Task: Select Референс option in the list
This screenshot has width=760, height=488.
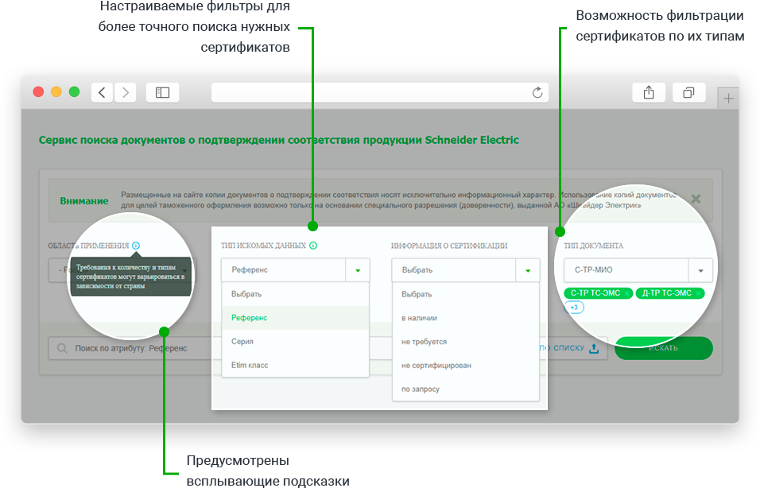Action: coord(295,318)
